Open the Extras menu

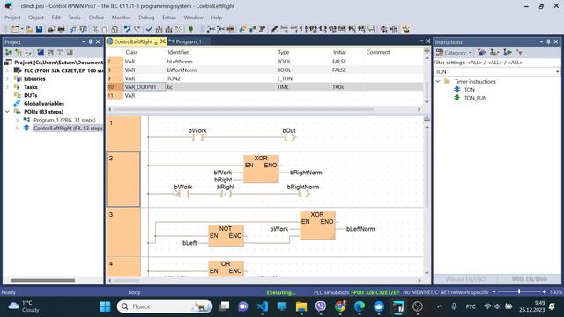click(168, 18)
